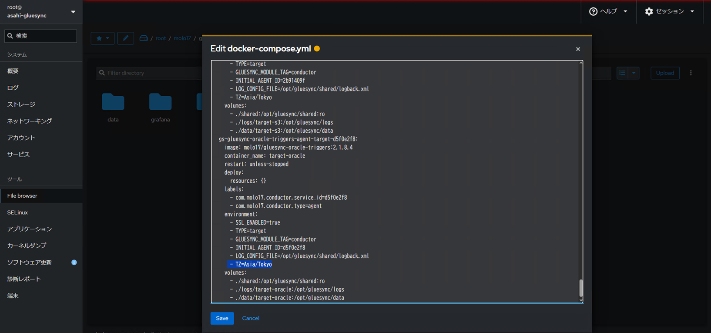Expand the host selector root@asahi-gluesync

73,12
